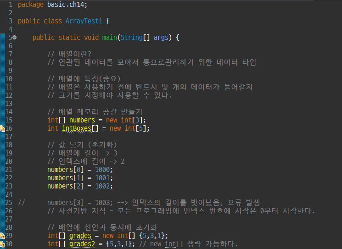Click the comment '// 배열 메모리 공간 만들기'
The image size is (342, 249).
click(x=95, y=112)
